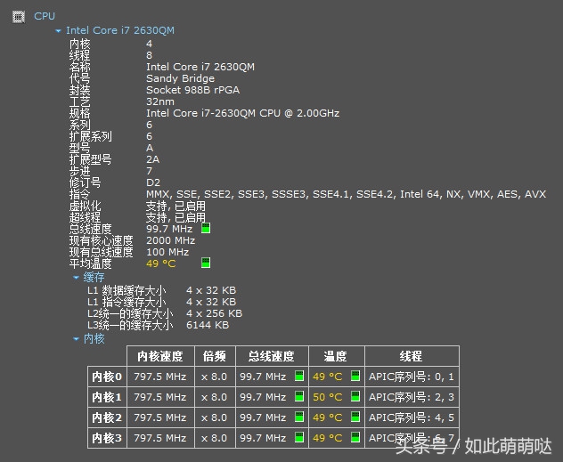Click the instruction set list starting MMX, SSE
The height and width of the screenshot is (462, 563).
[347, 194]
